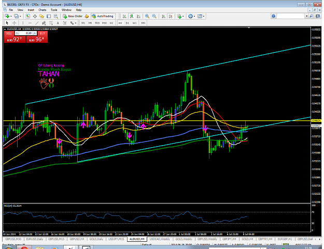Toggle chart shift icon
This screenshot has width=324, height=249.
point(171,16)
